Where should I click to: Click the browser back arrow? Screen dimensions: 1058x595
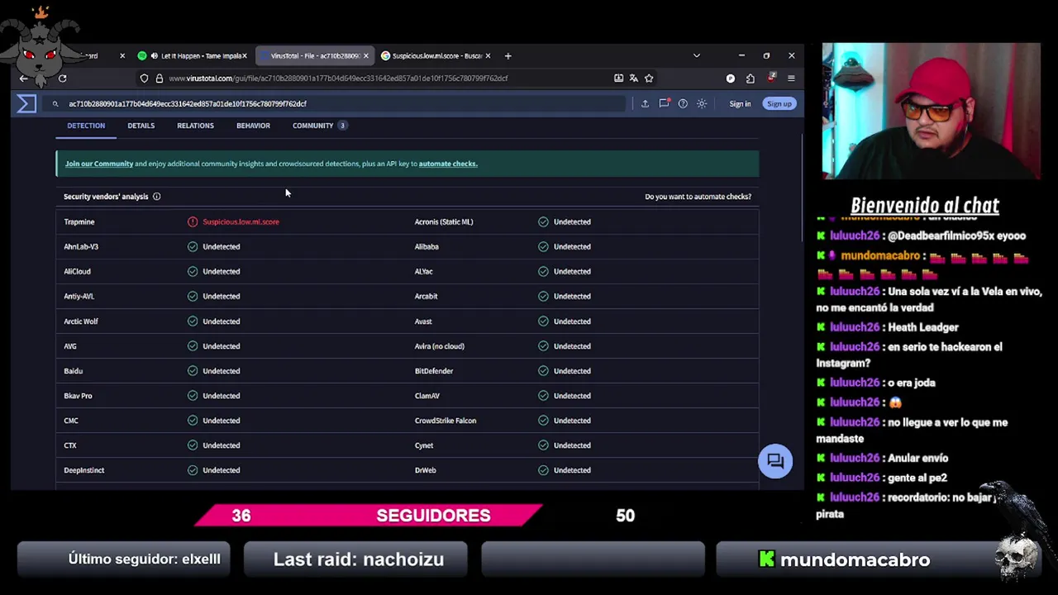[x=24, y=79]
